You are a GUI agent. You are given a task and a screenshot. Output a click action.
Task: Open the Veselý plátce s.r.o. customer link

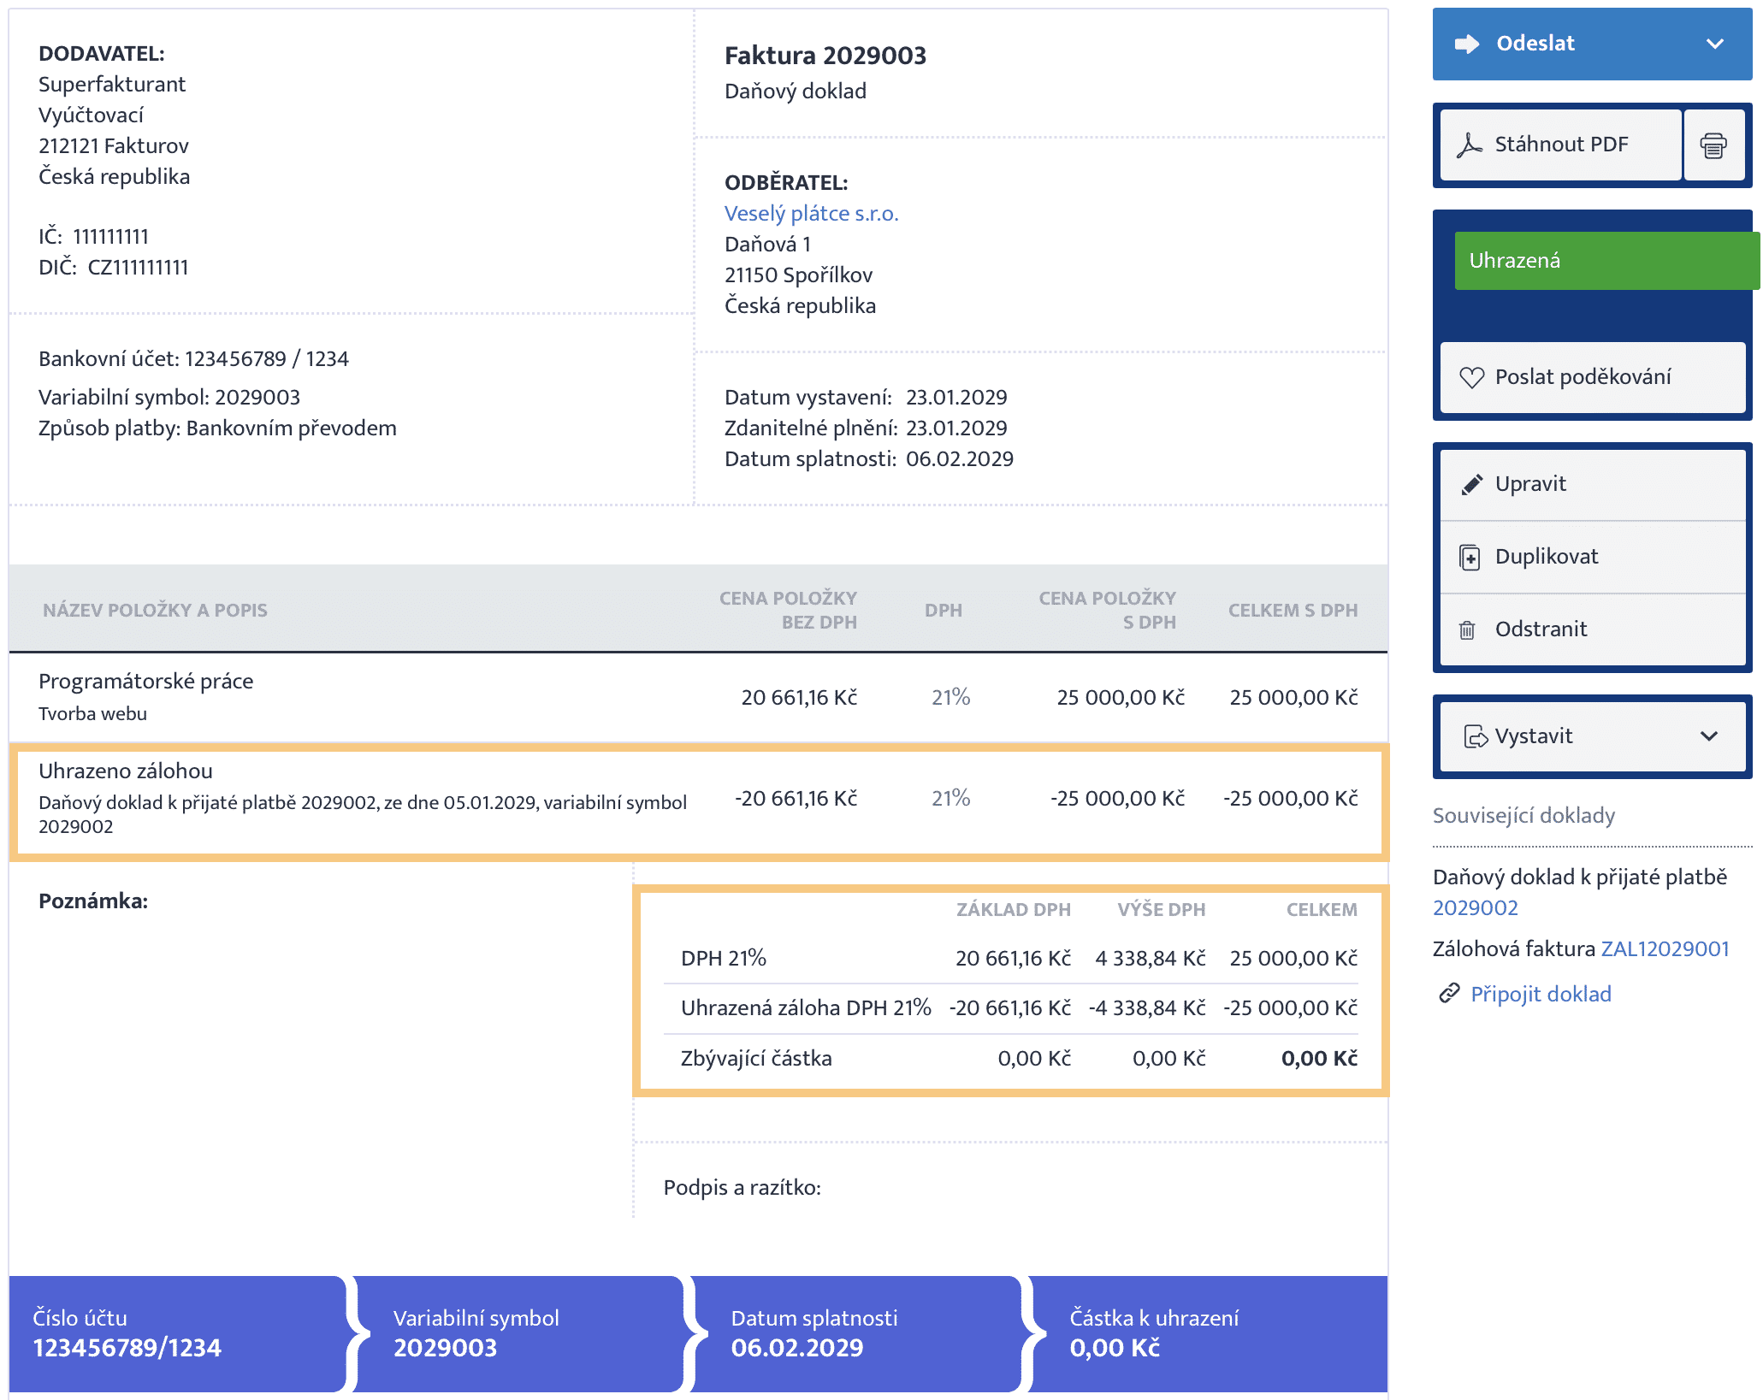(x=811, y=214)
